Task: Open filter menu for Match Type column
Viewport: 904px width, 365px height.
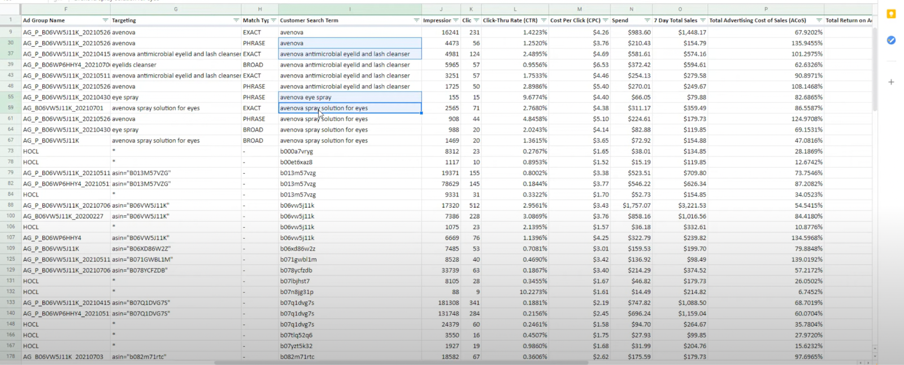Action: (273, 20)
